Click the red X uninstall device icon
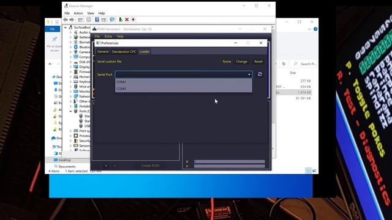 [x=127, y=20]
